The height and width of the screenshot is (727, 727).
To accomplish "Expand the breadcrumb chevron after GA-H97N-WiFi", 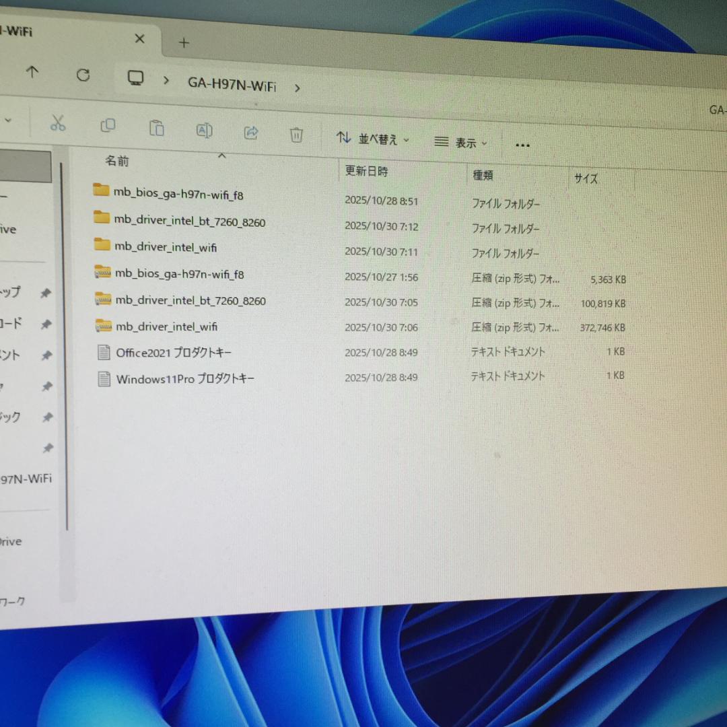I will point(297,88).
